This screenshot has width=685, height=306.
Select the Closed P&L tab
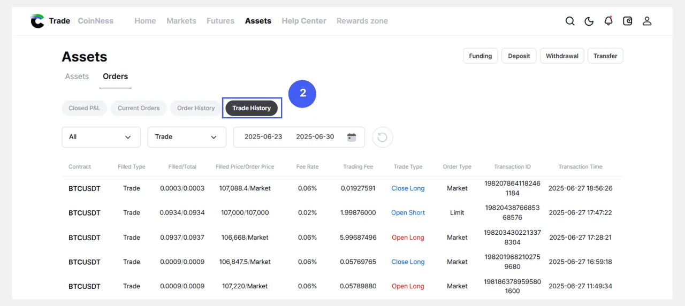pyautogui.click(x=84, y=108)
